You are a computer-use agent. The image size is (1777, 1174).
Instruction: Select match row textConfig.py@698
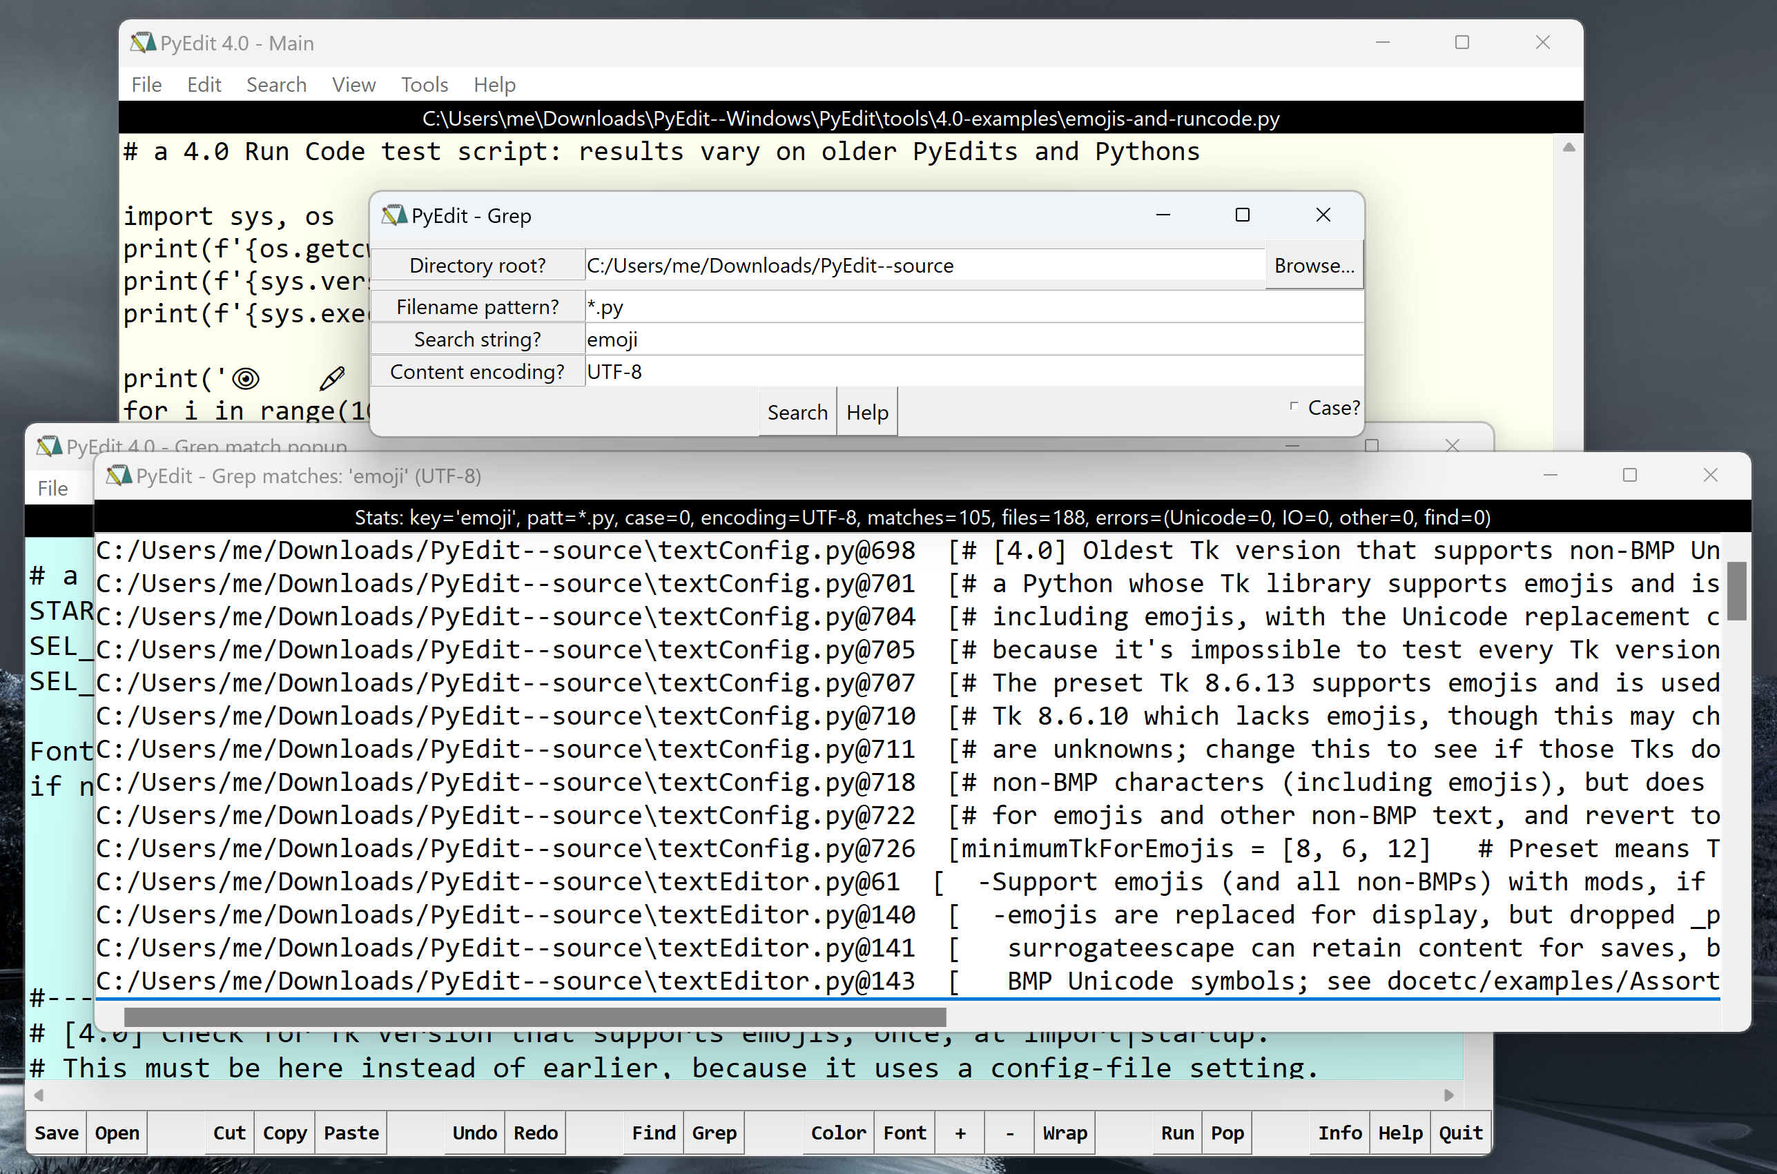(908, 550)
